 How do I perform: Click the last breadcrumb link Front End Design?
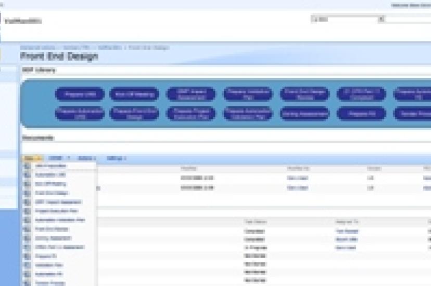[x=148, y=48]
